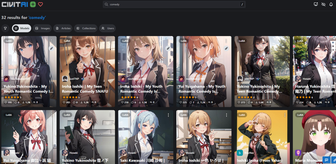Open the three-dot menu on the Iroha Isshiki Hoseki card

click(x=226, y=115)
